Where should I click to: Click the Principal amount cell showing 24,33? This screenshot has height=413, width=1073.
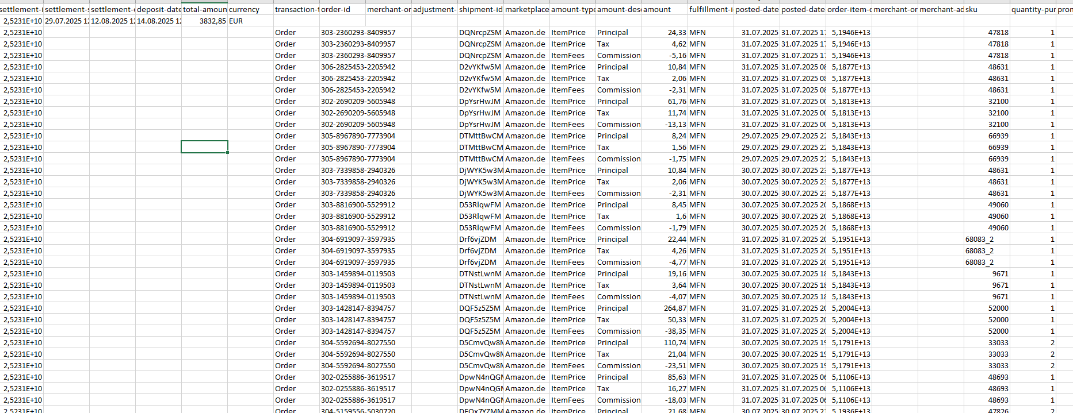coord(665,33)
